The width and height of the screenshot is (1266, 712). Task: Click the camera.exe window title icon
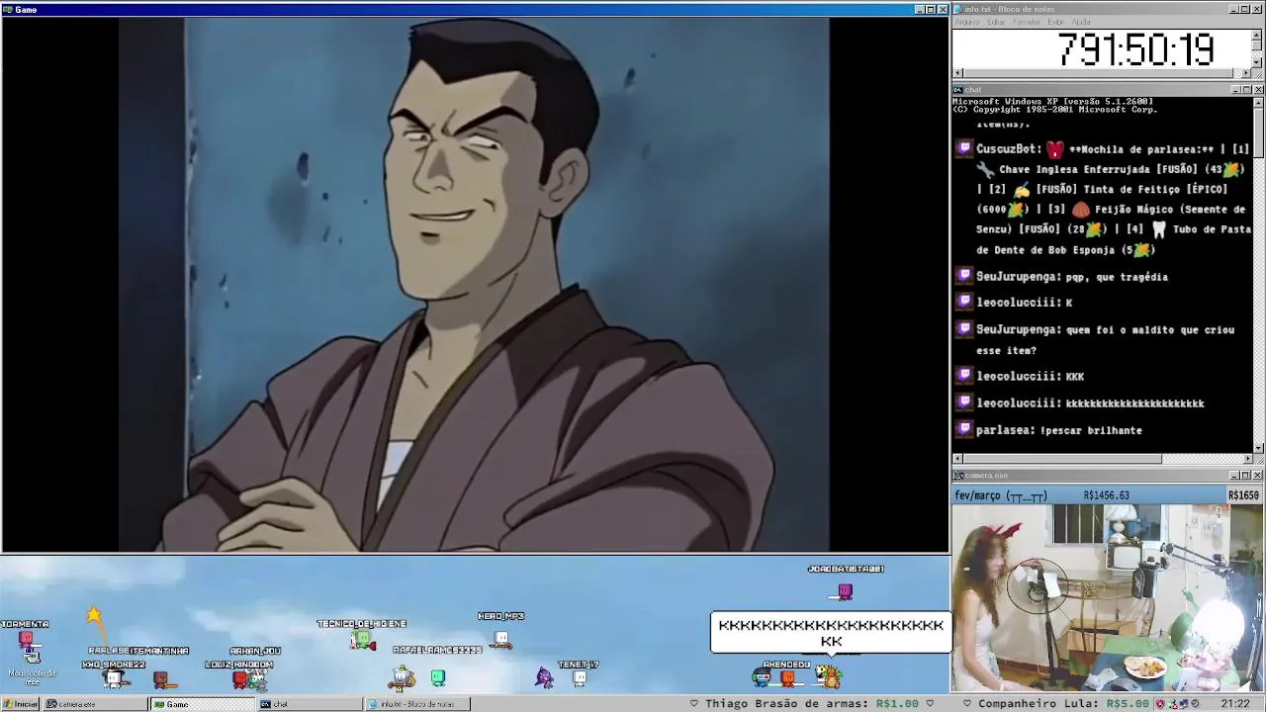tap(958, 476)
